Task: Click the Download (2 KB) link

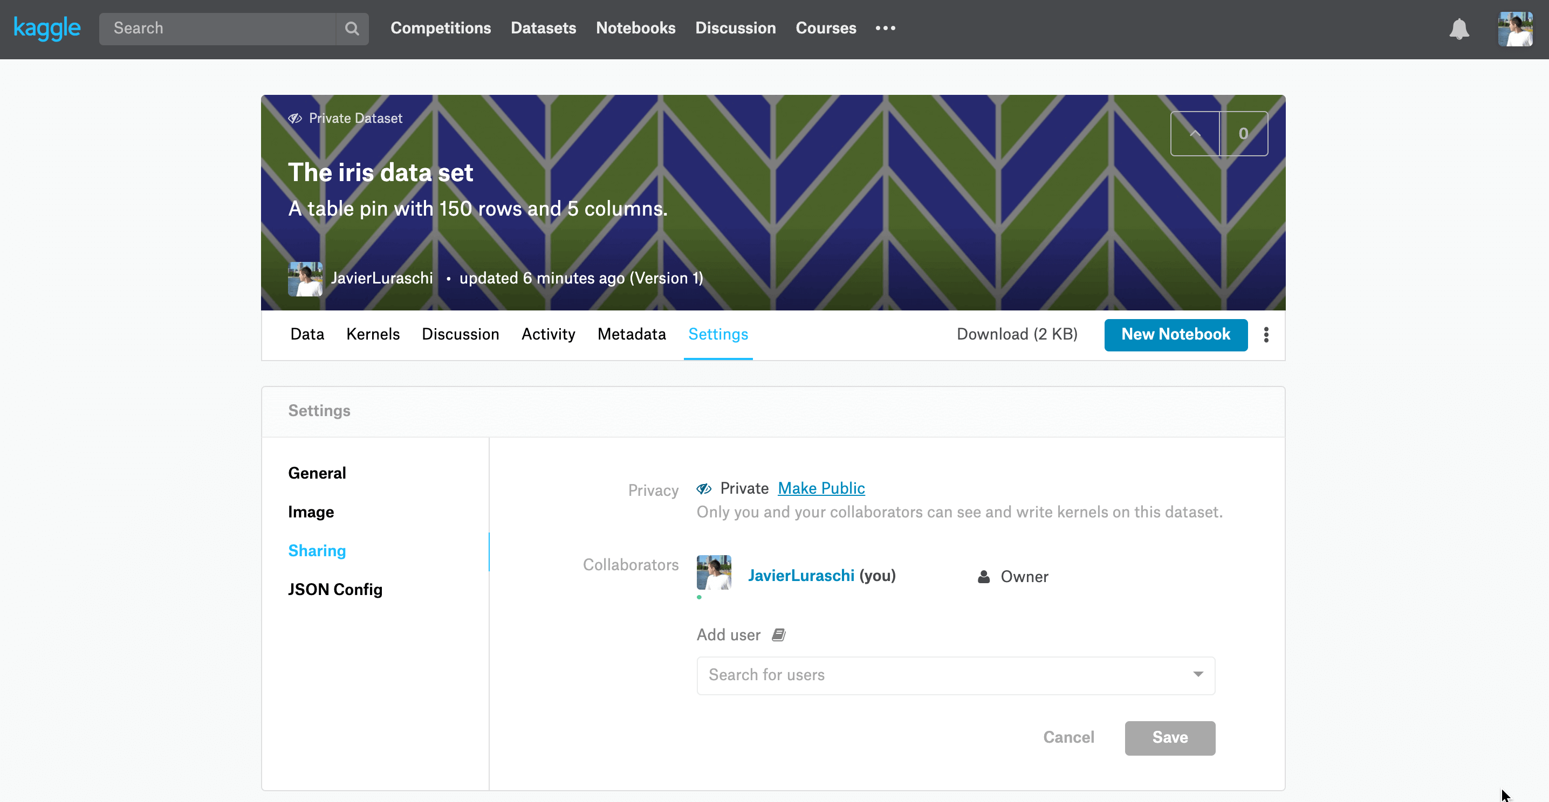Action: (x=1017, y=334)
